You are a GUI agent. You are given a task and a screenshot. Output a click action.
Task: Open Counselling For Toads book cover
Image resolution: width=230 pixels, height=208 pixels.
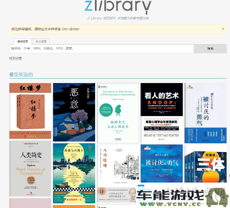coord(118,113)
